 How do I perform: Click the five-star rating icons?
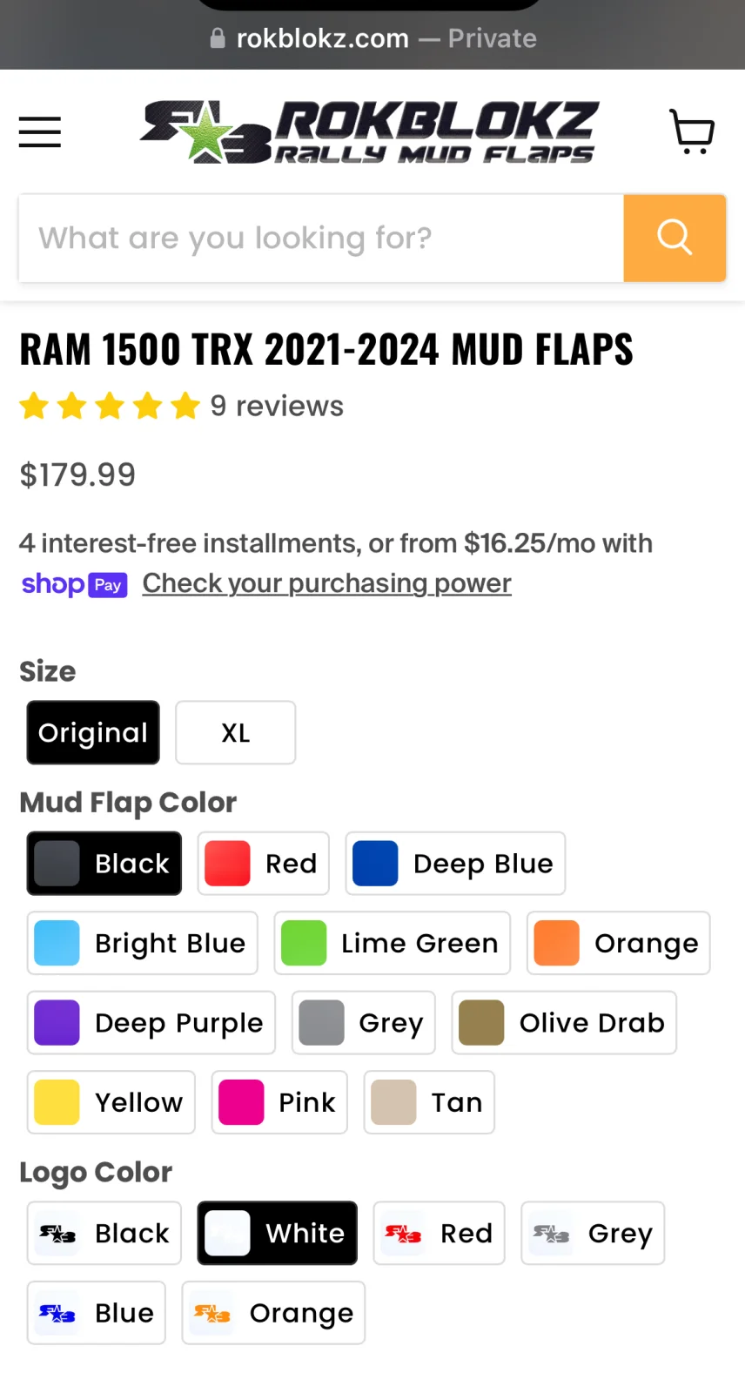(x=110, y=406)
